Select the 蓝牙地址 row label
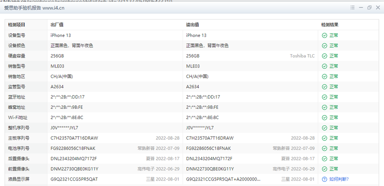This screenshot has height=186, width=384. [x=17, y=97]
